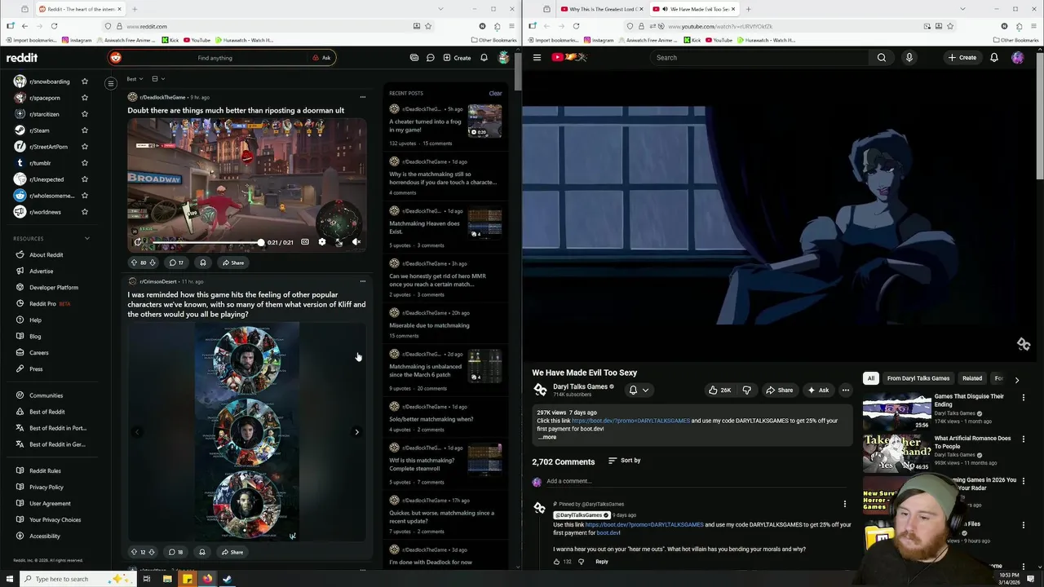Toggle favorite star for r/starcitizen
Viewport: 1044px width, 587px height.
(x=84, y=114)
